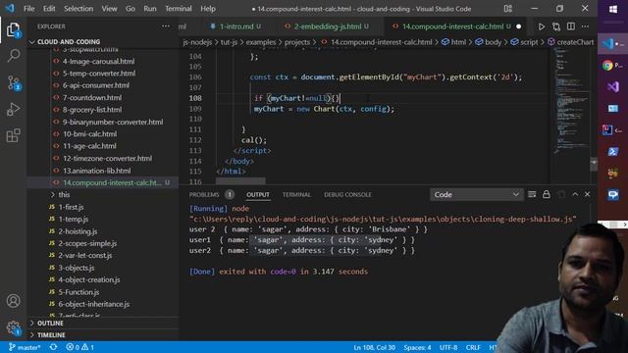628x353 pixels.
Task: Open the Explorer view in activity bar
Action: tap(13, 29)
